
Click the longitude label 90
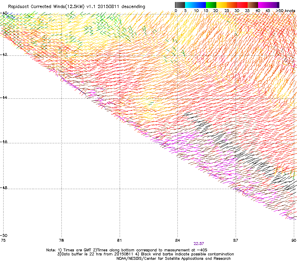[x=294, y=241]
